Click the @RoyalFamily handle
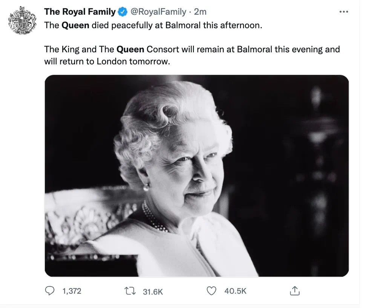371x308 pixels. [158, 12]
